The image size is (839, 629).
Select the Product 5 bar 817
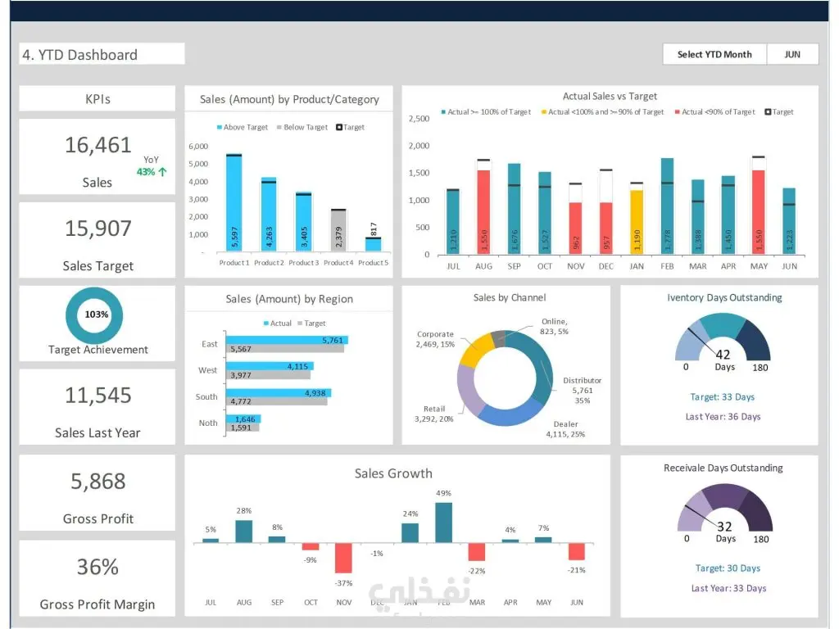(373, 244)
